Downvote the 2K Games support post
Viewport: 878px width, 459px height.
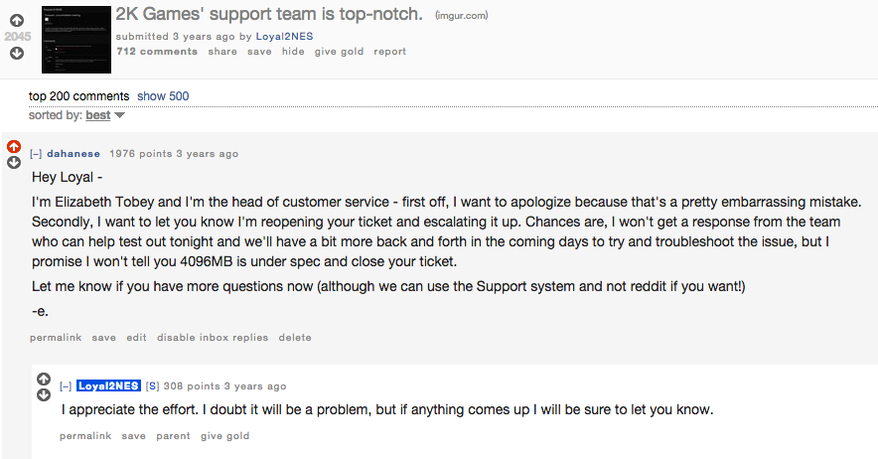point(17,54)
